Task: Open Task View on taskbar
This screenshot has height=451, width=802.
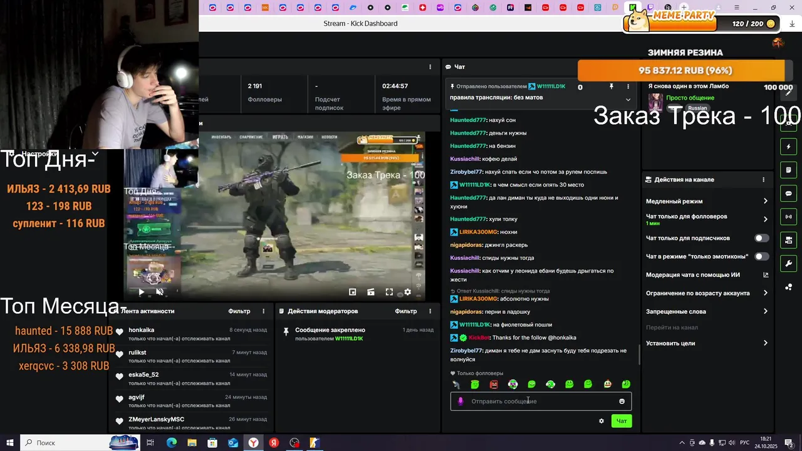Action: (150, 443)
